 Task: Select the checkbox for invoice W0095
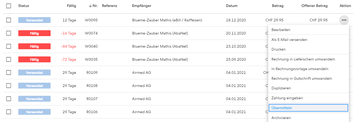tap(9, 20)
